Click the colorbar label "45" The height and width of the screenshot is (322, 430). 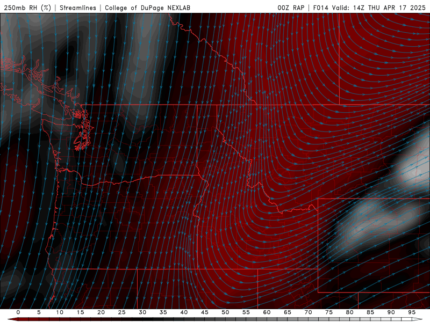coord(205,312)
